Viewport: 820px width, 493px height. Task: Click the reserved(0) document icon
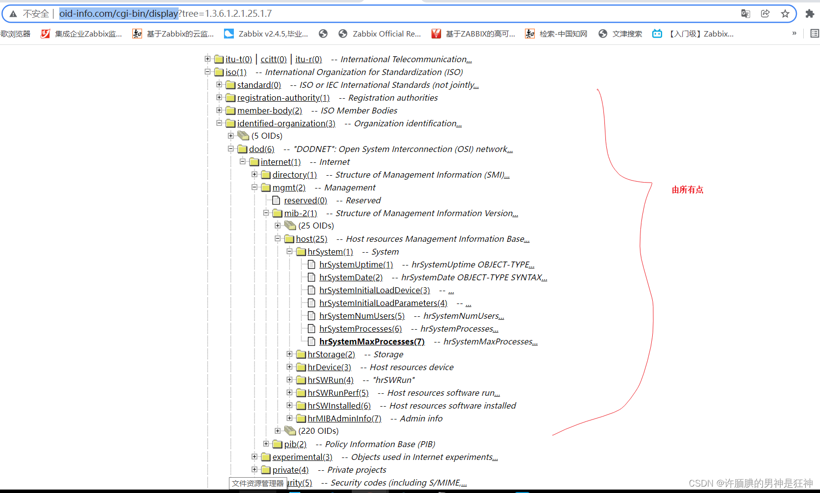coord(276,200)
